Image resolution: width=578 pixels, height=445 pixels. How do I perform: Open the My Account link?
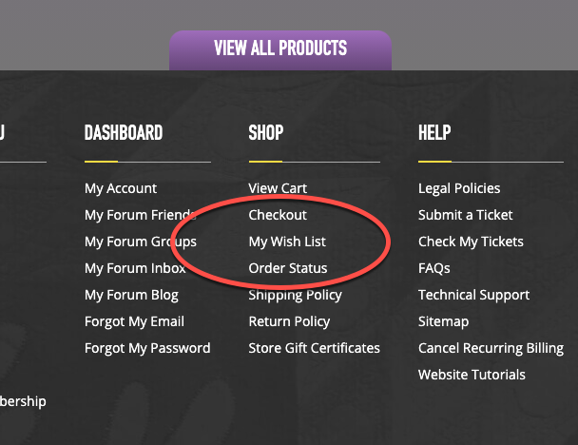pyautogui.click(x=121, y=188)
